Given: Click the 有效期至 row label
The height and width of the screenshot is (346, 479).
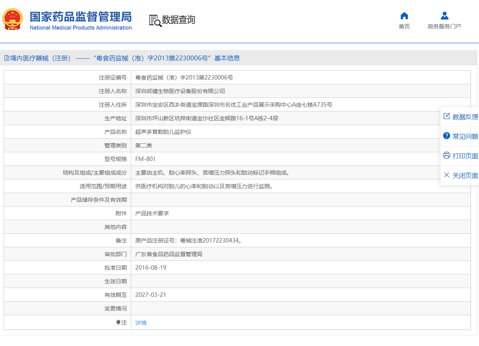Looking at the screenshot, I should [116, 295].
